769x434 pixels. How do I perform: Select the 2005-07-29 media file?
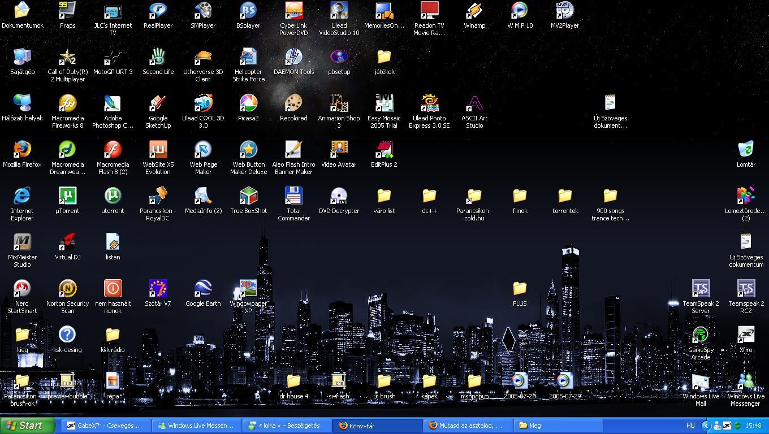pos(565,386)
